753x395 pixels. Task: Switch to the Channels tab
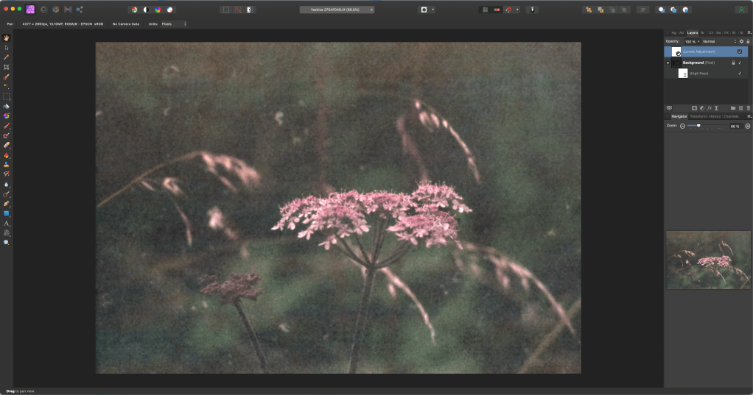731,116
